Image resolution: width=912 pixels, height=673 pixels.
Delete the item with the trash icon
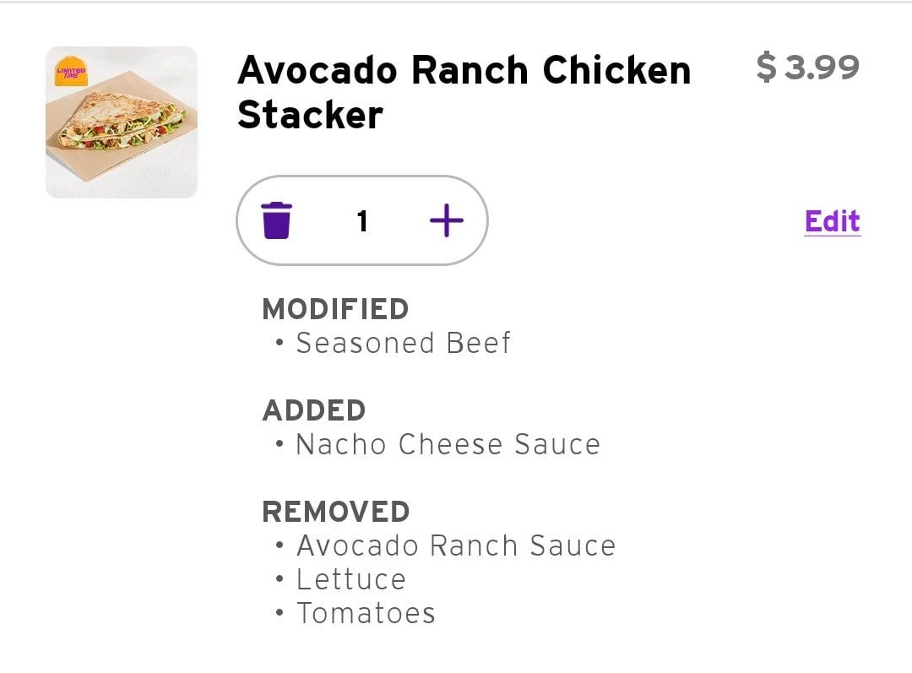pos(276,220)
